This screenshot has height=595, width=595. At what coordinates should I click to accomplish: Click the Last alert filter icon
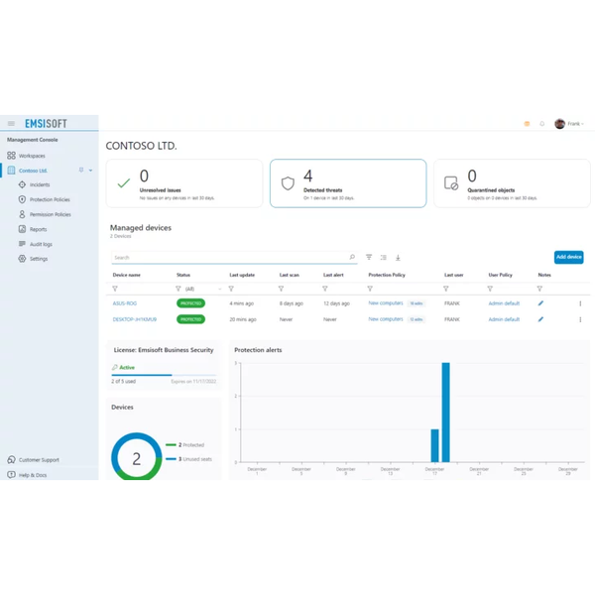pyautogui.click(x=325, y=289)
